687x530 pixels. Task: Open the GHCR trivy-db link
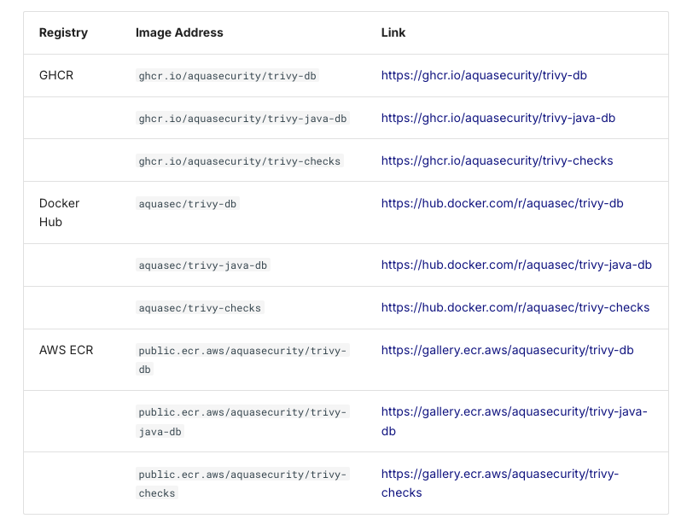click(484, 75)
